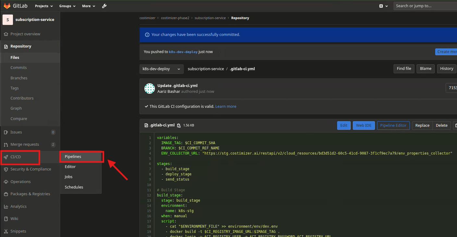This screenshot has height=237, width=457.
Task: Expand the new item dropdown arrow
Action: pyautogui.click(x=387, y=6)
